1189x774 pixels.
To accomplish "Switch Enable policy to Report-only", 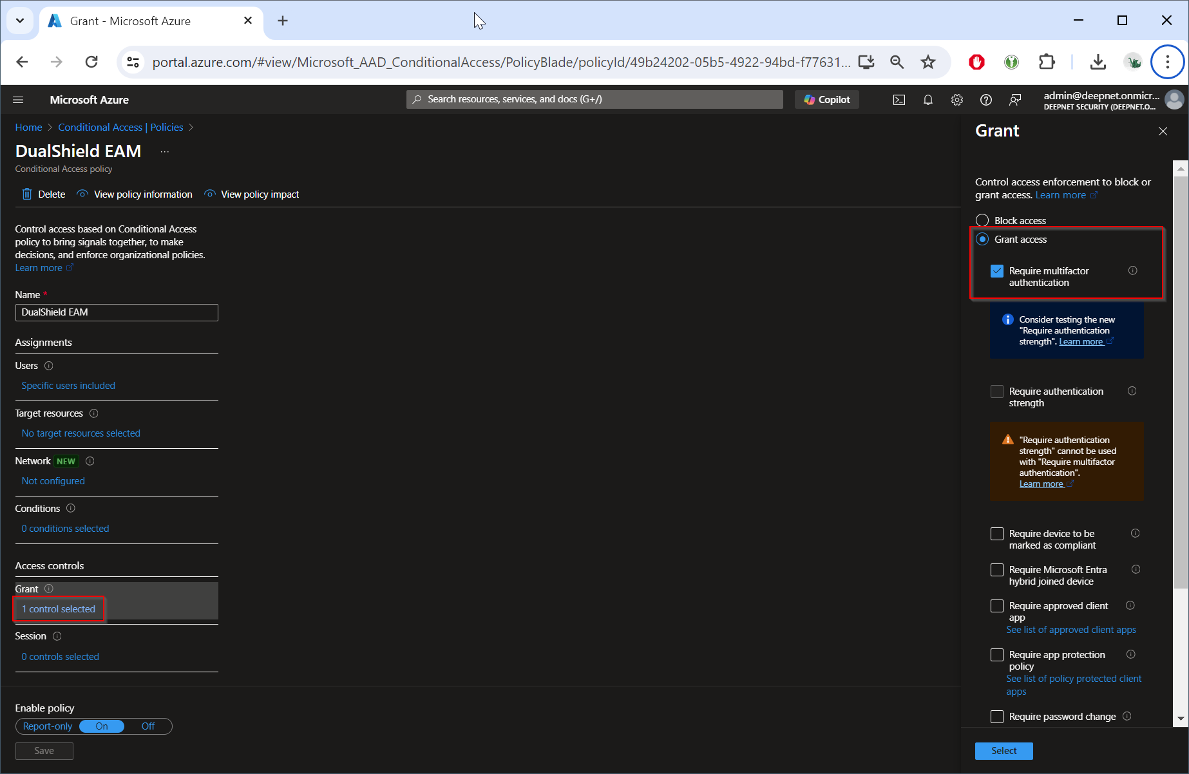I will (48, 726).
